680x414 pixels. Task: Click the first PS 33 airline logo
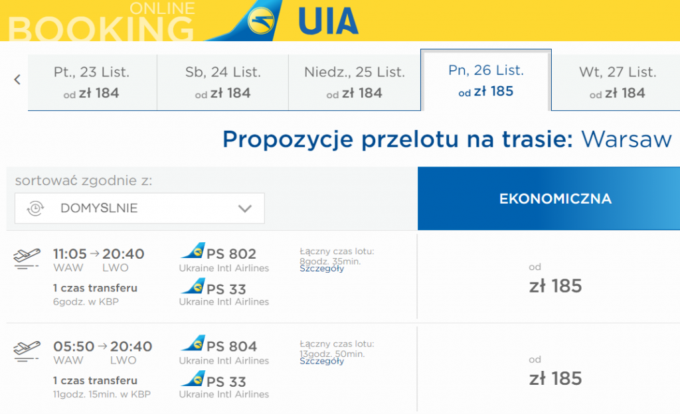point(193,288)
